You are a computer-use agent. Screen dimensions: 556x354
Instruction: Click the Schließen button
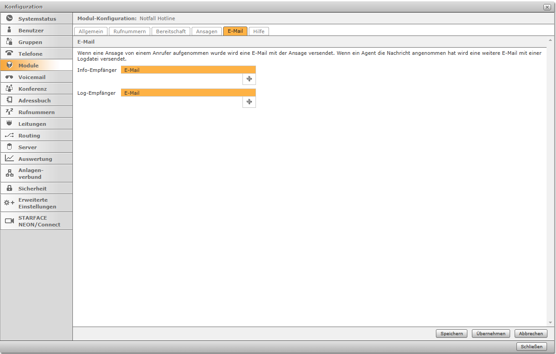pyautogui.click(x=532, y=347)
